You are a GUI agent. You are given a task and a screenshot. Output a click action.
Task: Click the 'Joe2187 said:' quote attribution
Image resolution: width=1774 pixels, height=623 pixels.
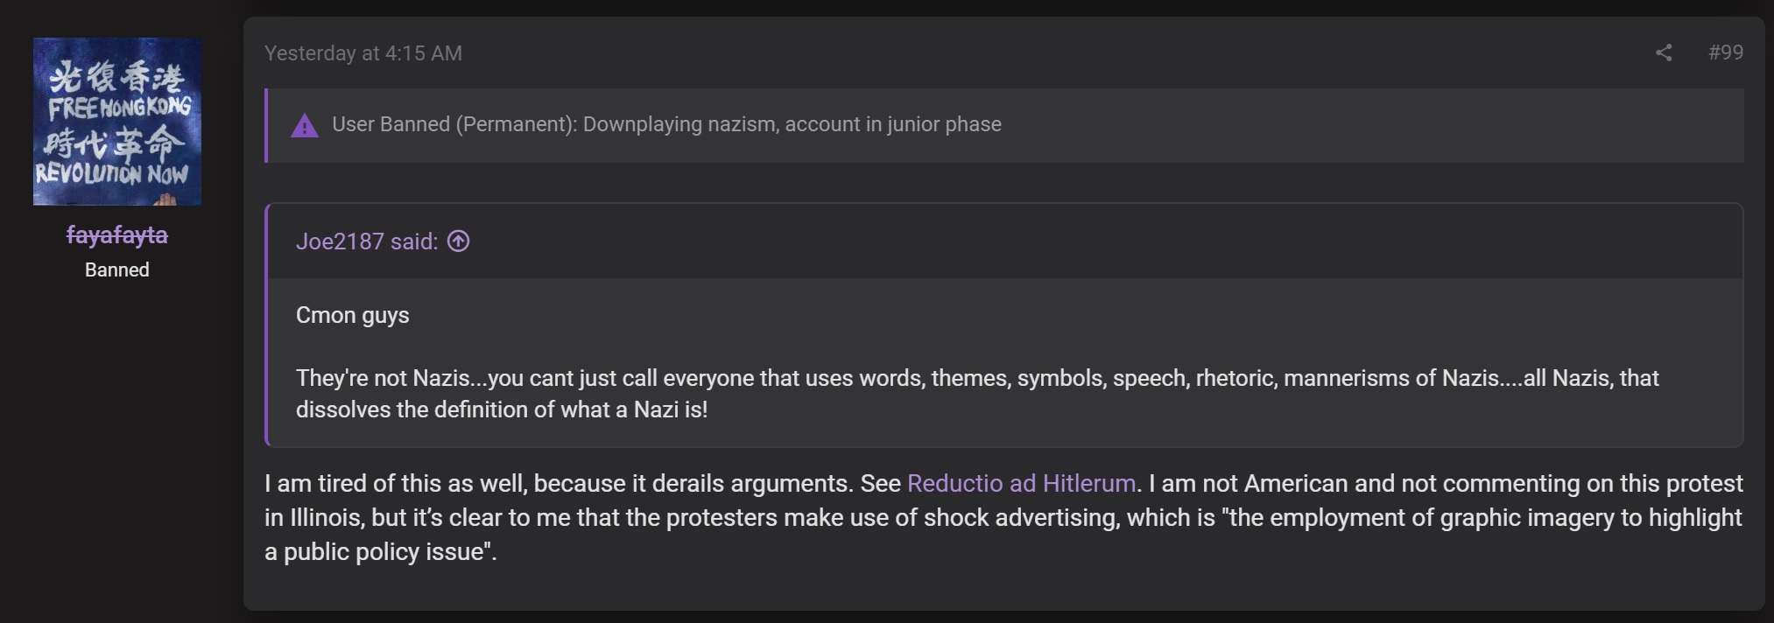366,241
